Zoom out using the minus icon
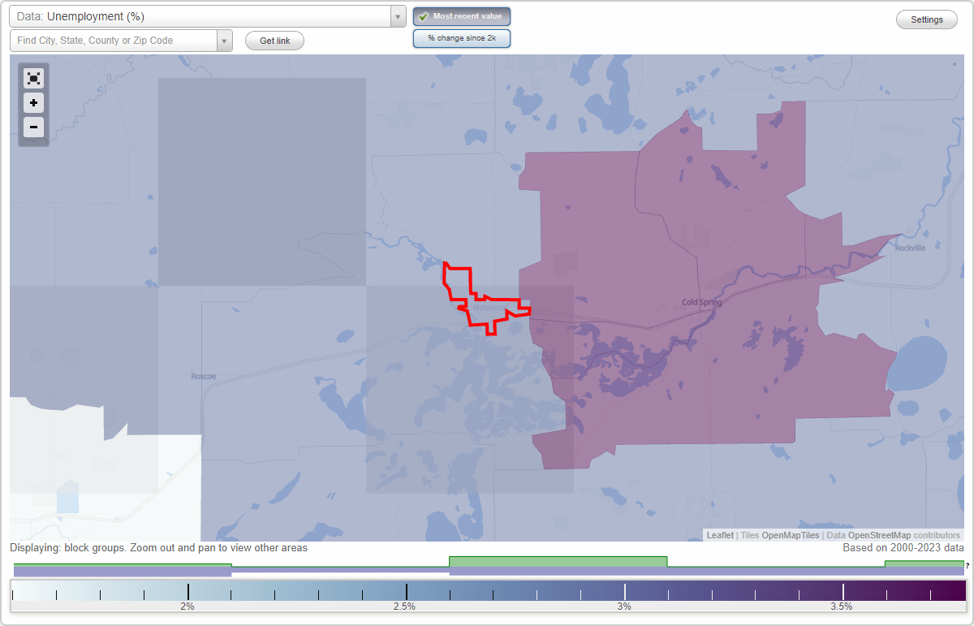This screenshot has height=626, width=974. coord(33,127)
